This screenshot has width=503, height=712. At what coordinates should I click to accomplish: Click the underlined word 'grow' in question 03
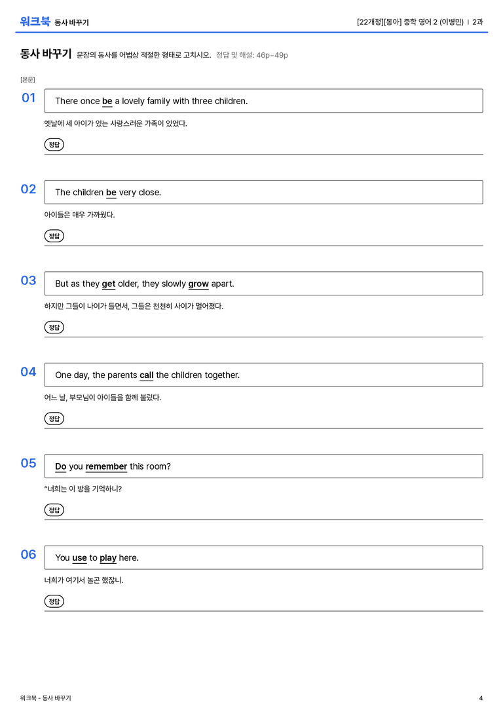(x=198, y=284)
